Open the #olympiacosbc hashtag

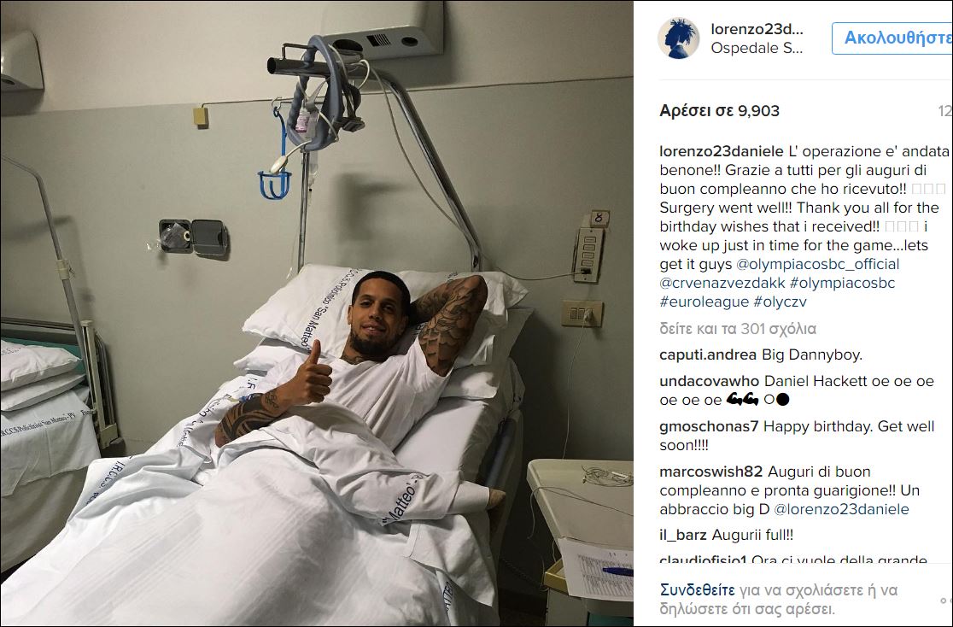pyautogui.click(x=842, y=283)
